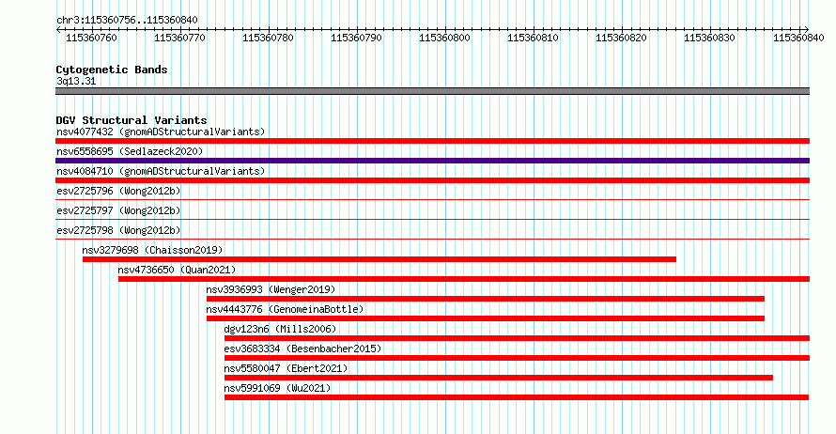Click the dgv123n6 (Mills2006) label
Screen dimensions: 836x434
281,329
